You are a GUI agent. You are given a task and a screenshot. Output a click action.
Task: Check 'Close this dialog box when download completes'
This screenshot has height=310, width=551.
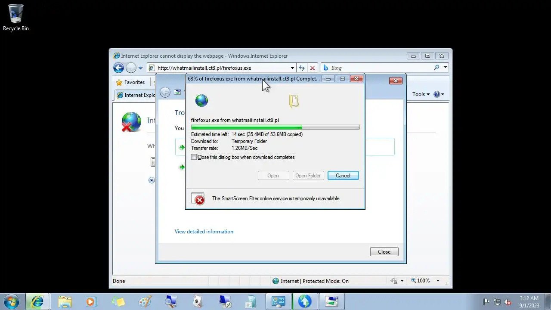194,157
